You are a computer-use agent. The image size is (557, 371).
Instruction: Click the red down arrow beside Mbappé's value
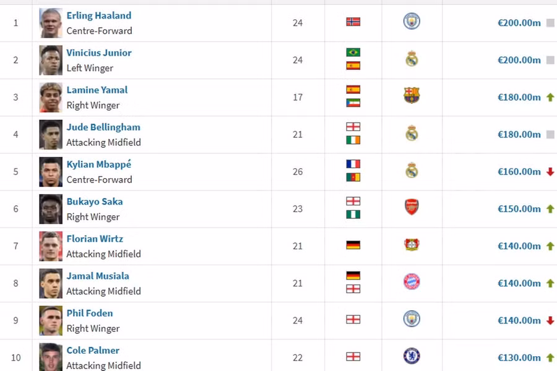(550, 172)
